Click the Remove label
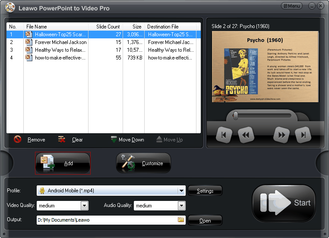Image resolution: width=329 pixels, height=238 pixels. point(36,140)
